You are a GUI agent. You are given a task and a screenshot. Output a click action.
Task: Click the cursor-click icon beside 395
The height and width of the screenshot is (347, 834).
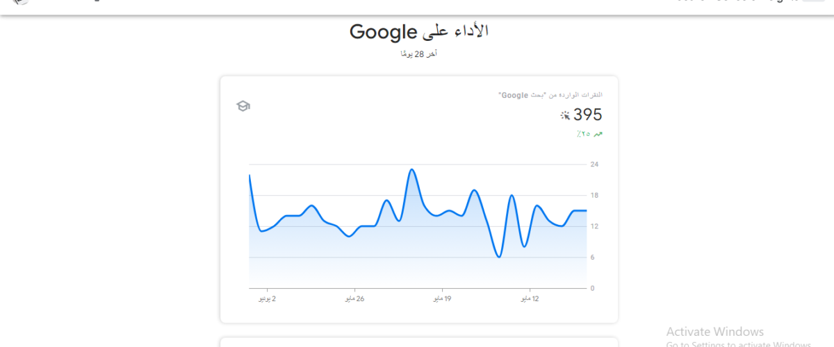click(565, 115)
